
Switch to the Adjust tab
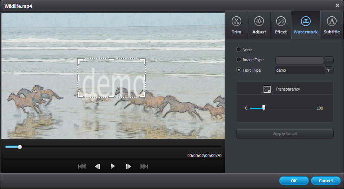[259, 25]
